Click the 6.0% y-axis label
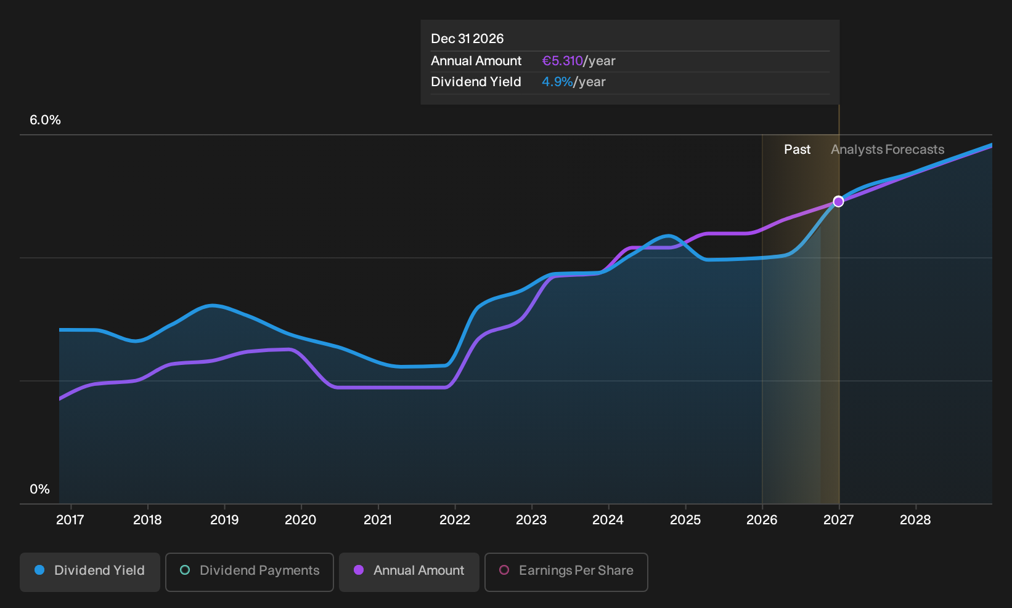The width and height of the screenshot is (1012, 608). pyautogui.click(x=46, y=120)
